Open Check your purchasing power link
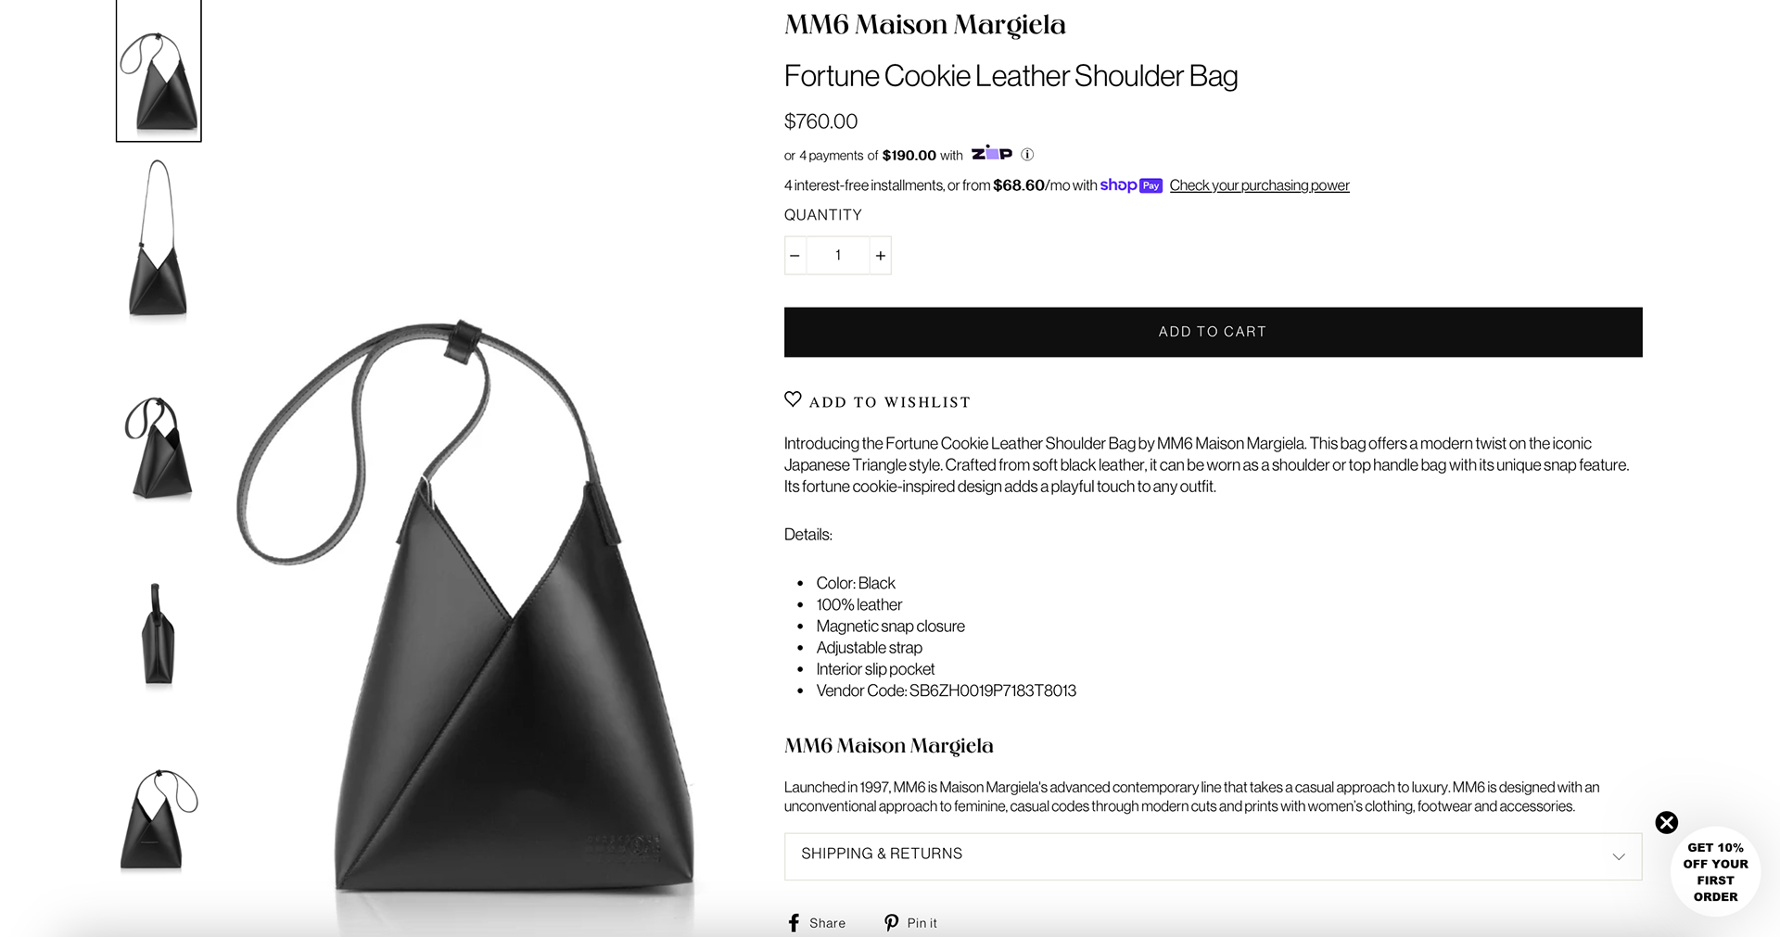This screenshot has height=937, width=1780. (x=1259, y=185)
